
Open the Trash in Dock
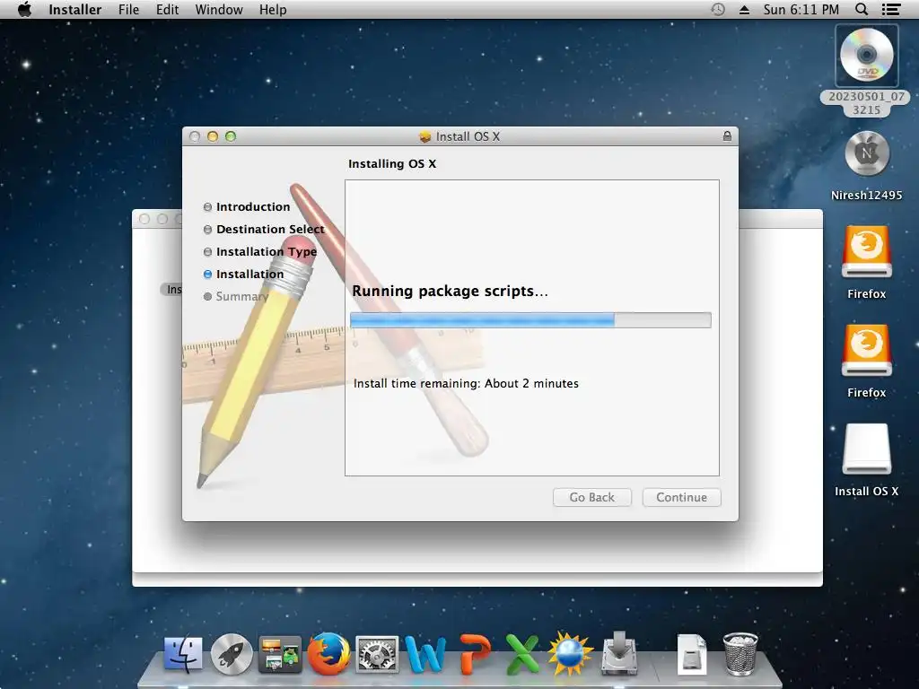tap(740, 654)
